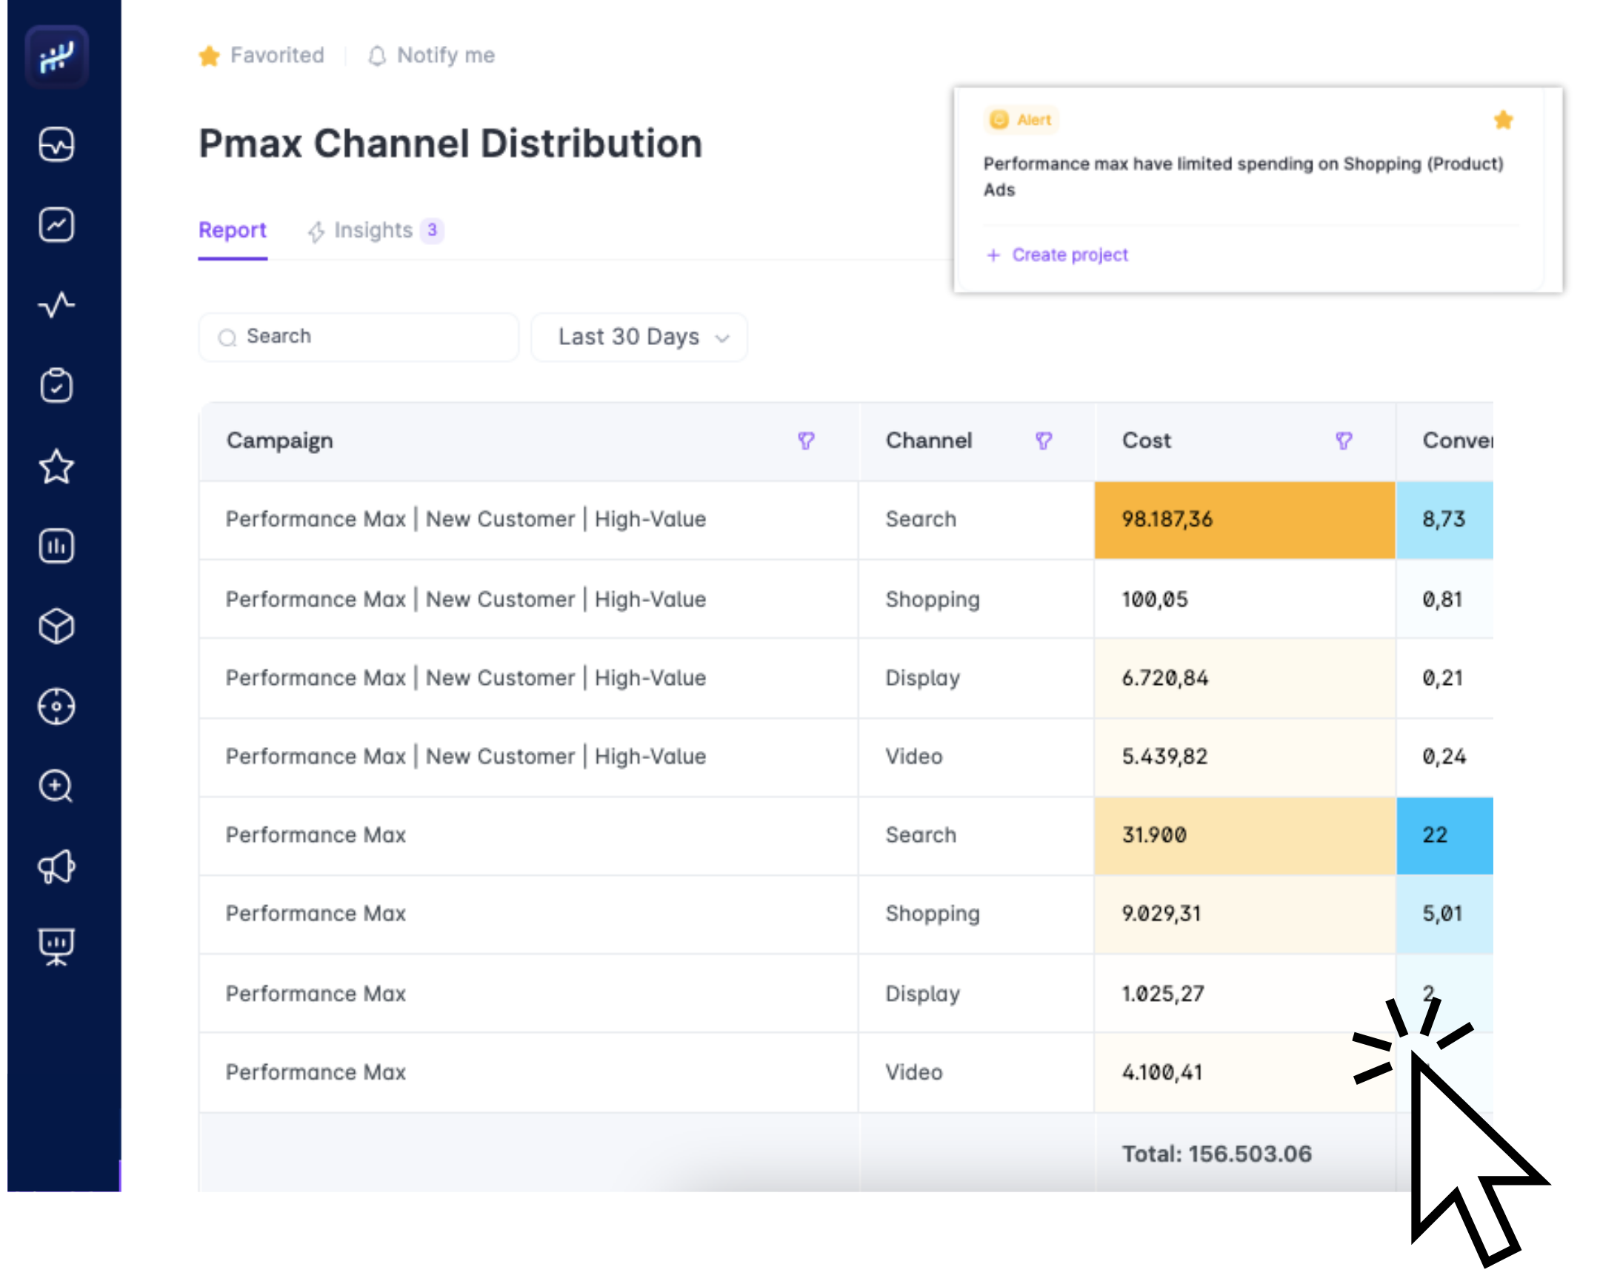Open the line chart sidebar icon
The height and width of the screenshot is (1284, 1600).
point(56,225)
